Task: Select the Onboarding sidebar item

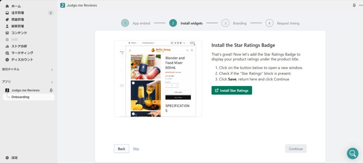Action: click(29, 97)
